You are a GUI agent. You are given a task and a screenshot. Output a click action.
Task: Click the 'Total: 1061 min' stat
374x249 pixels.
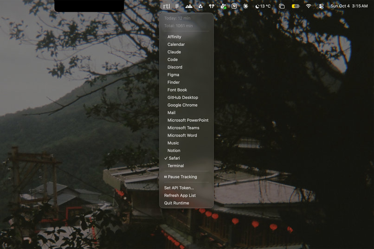point(178,26)
